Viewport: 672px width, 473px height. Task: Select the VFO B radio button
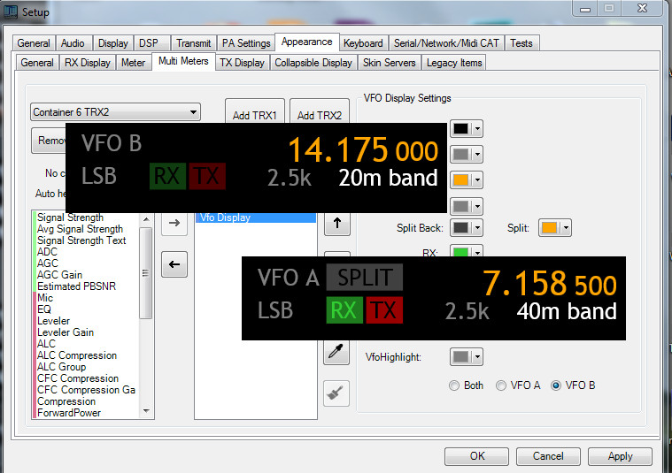pos(556,385)
